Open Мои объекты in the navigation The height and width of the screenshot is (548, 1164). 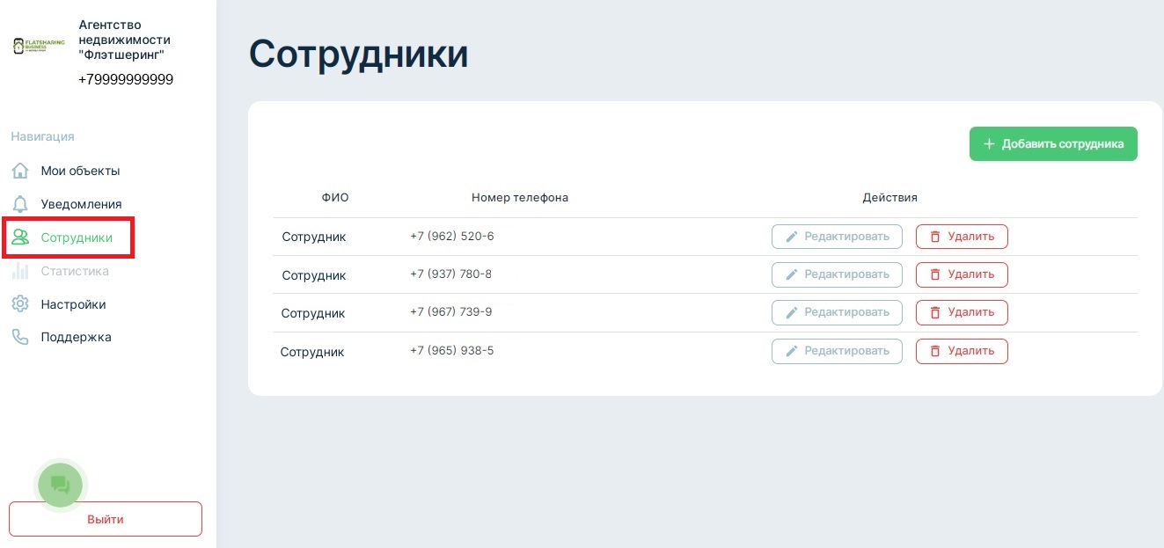point(80,171)
